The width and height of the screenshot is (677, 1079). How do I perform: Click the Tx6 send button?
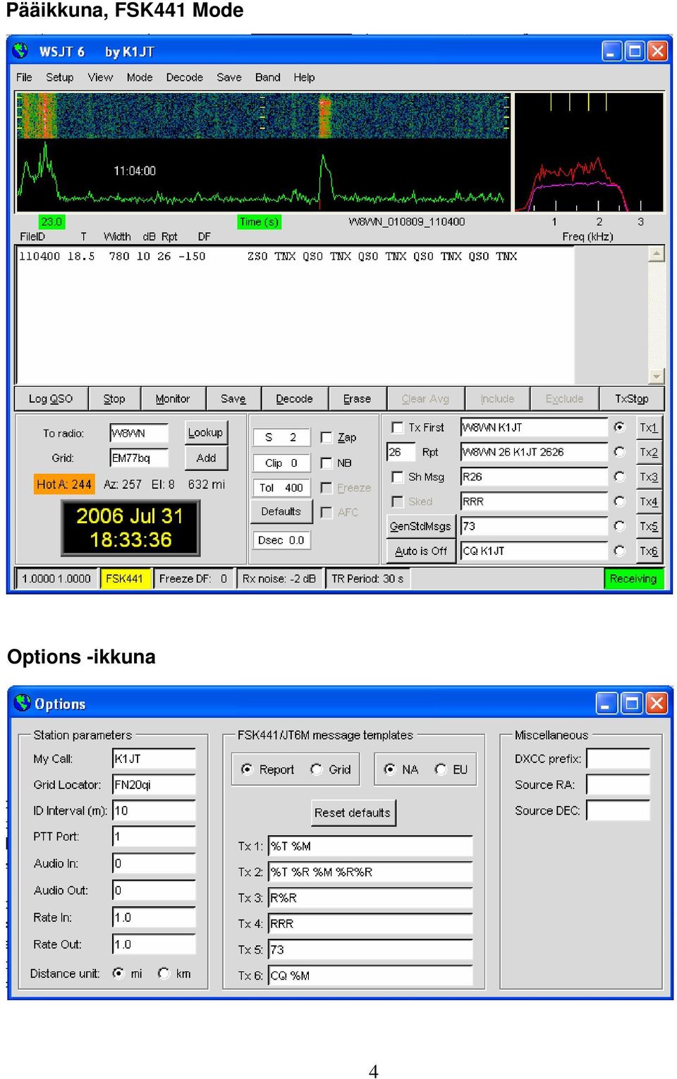[x=648, y=551]
